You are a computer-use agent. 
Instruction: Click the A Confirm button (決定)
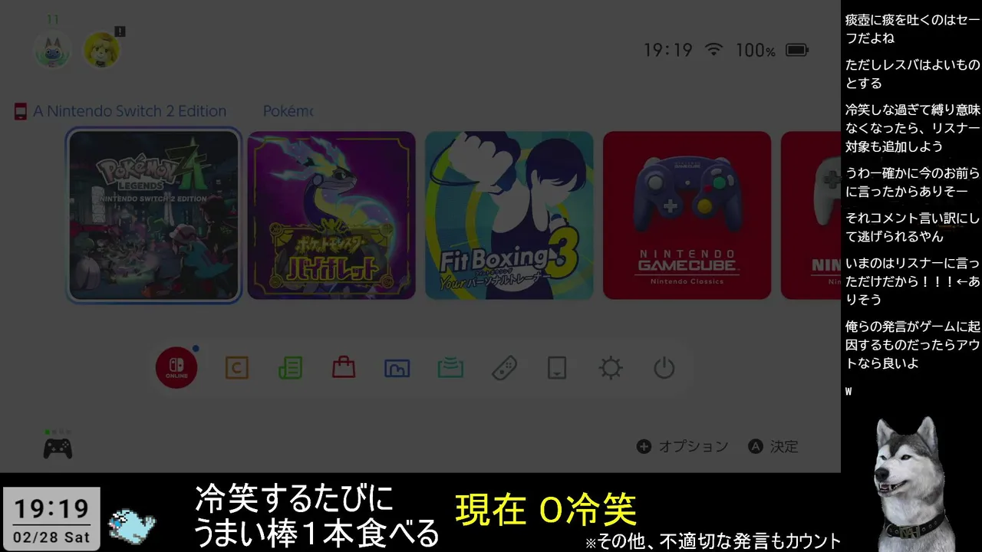pos(773,446)
